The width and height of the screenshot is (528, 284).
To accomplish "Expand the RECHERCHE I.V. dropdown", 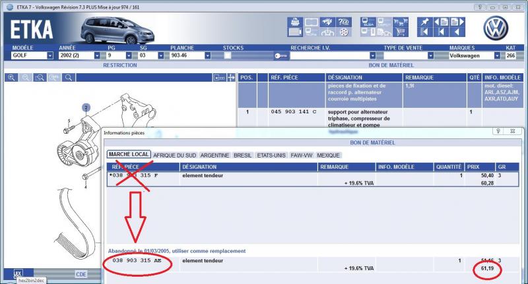I will tap(372, 55).
